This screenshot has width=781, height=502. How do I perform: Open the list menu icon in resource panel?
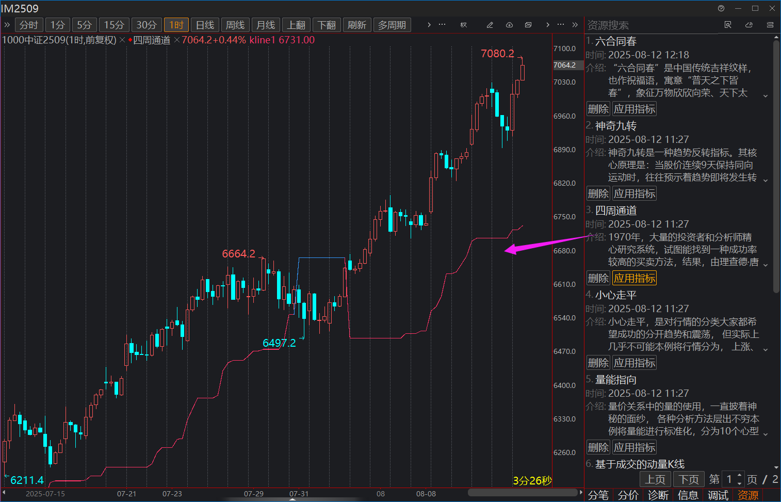tap(770, 25)
